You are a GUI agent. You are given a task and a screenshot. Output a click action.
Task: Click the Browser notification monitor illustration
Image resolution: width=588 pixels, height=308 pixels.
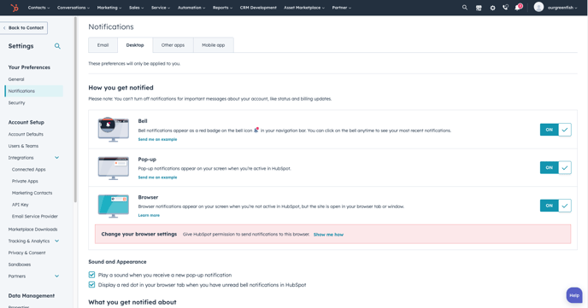click(x=114, y=206)
